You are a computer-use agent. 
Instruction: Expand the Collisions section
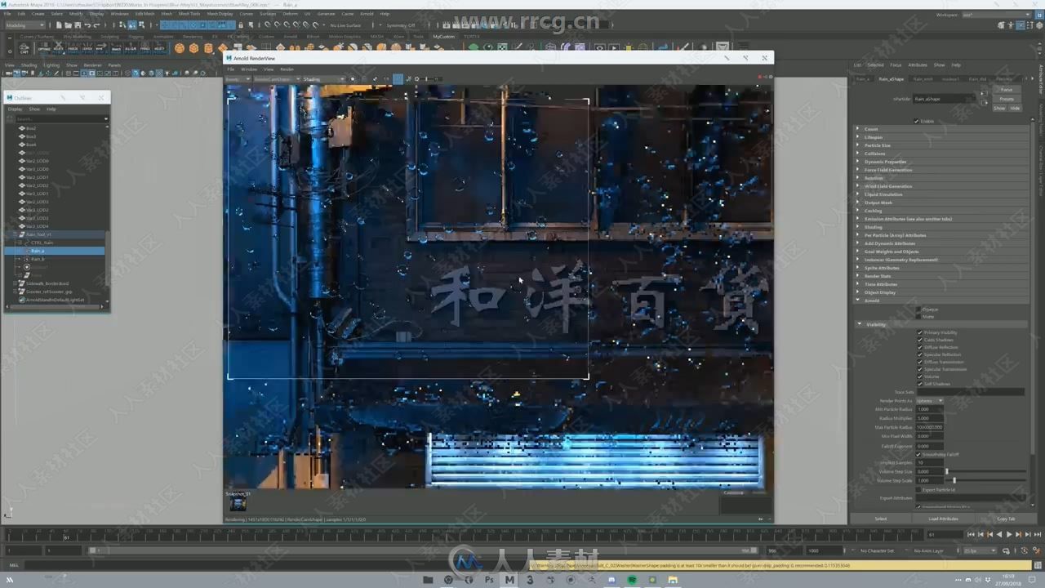click(942, 154)
